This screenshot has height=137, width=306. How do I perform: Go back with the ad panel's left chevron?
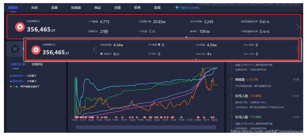[x=94, y=50]
